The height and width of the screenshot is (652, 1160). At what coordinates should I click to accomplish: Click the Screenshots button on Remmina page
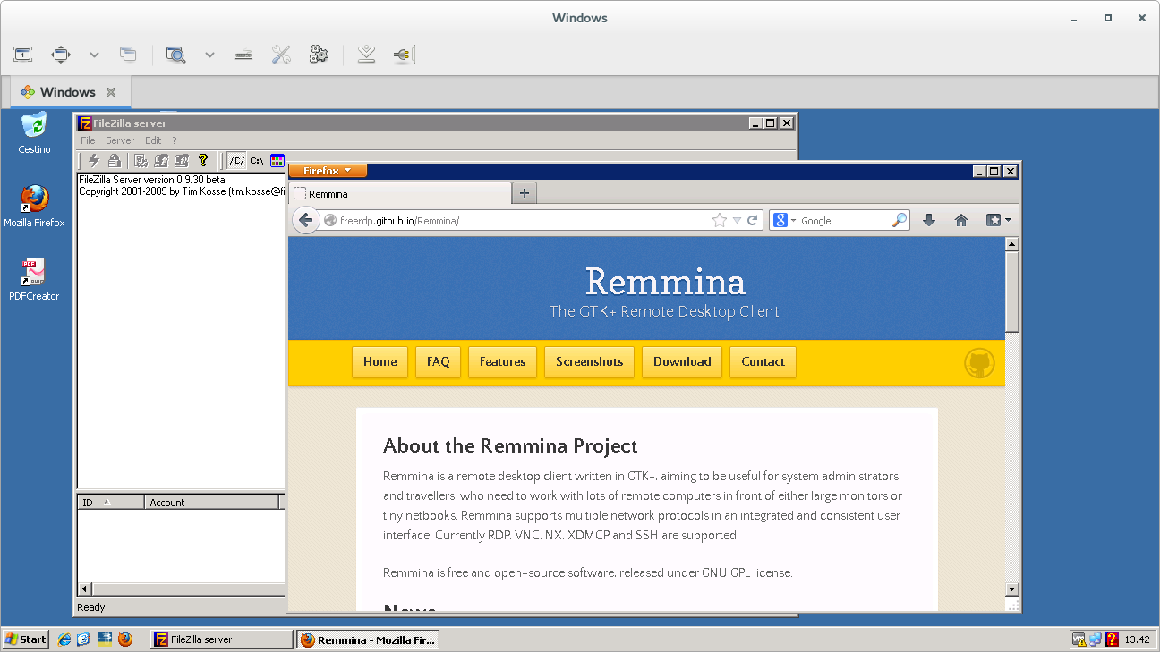point(589,361)
